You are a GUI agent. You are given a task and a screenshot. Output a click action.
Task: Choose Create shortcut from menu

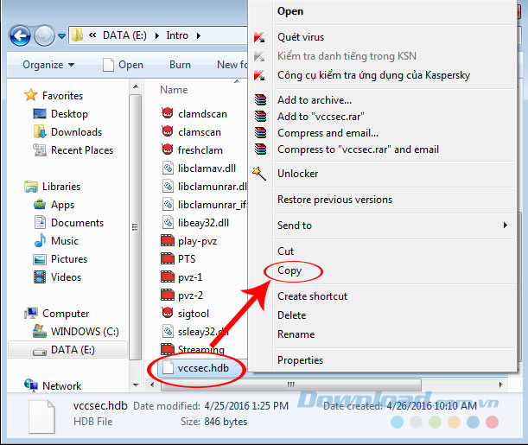coord(312,296)
